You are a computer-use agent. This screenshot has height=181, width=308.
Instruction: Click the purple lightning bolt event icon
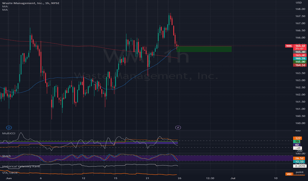pyautogui.click(x=178, y=128)
